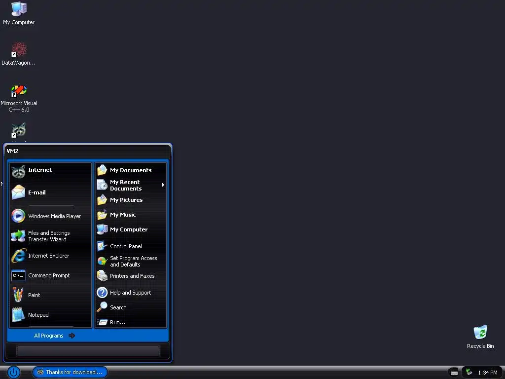Click the 1:34 PM taskbar clock
The height and width of the screenshot is (379, 505).
click(x=487, y=373)
